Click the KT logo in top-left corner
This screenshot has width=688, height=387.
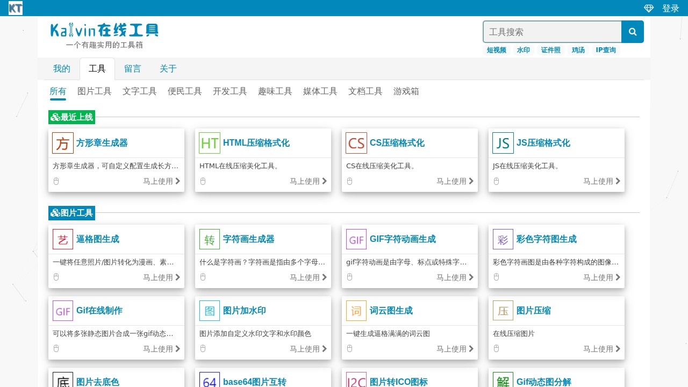15,8
